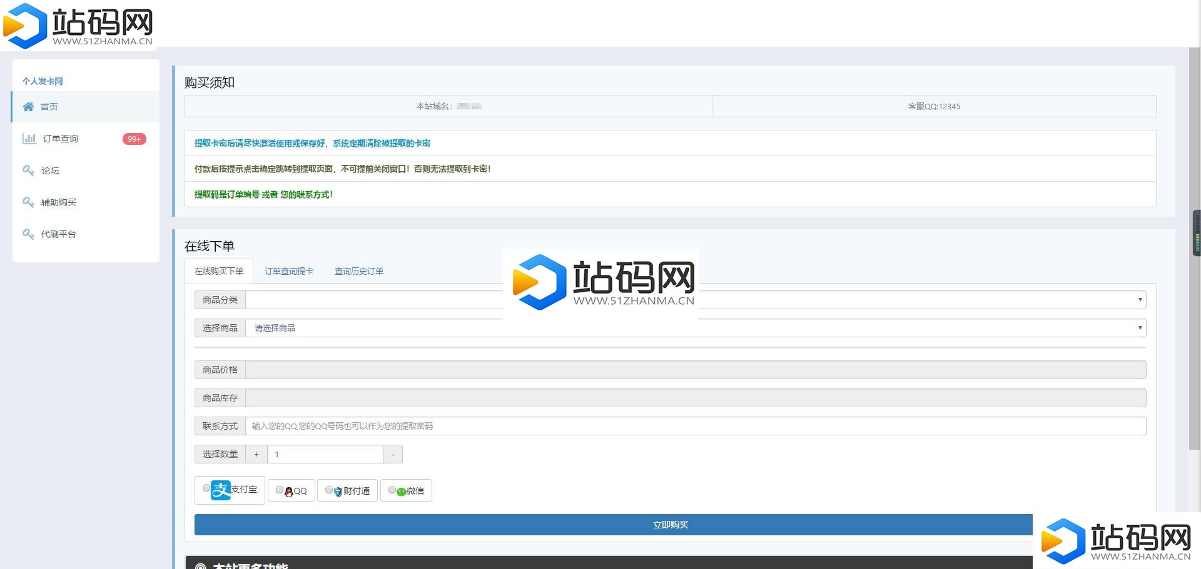Click the home icon beside 首页

click(x=28, y=107)
